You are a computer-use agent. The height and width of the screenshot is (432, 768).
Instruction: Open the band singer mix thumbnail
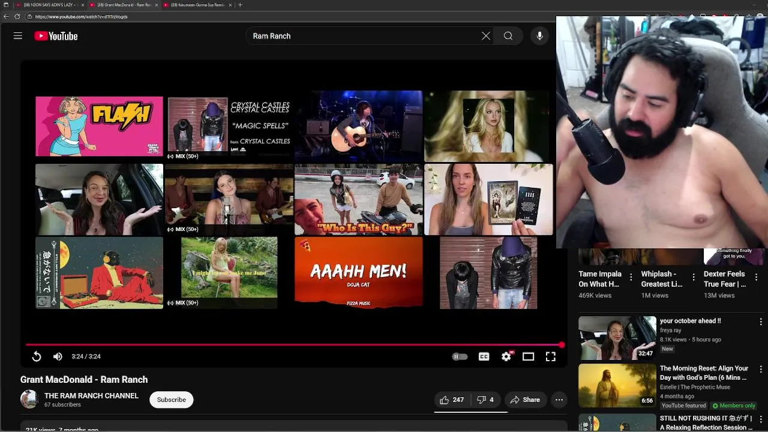229,199
